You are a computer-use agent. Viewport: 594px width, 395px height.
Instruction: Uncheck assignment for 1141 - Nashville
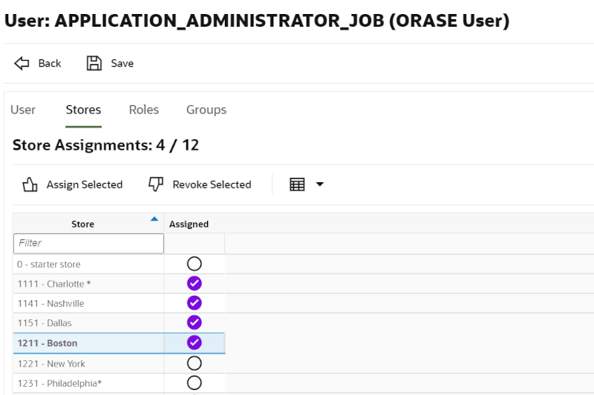tap(195, 303)
